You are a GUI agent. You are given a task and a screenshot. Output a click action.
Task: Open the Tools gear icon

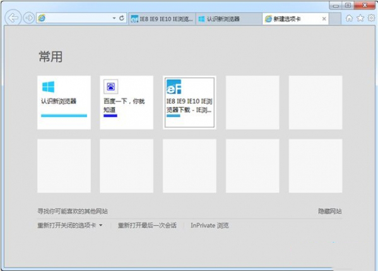pyautogui.click(x=372, y=18)
